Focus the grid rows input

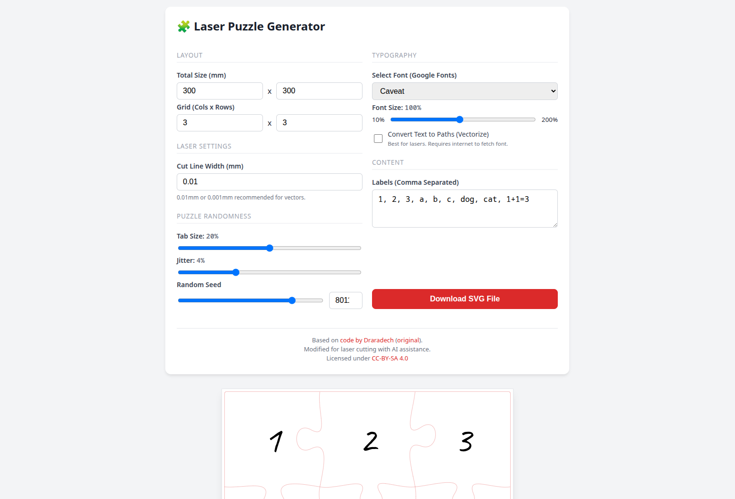tap(319, 123)
